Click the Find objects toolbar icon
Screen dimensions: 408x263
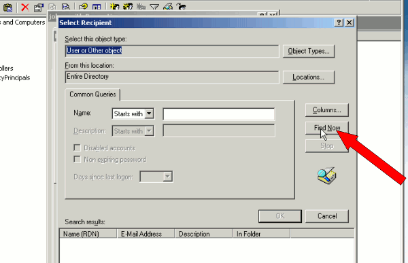point(168,6)
